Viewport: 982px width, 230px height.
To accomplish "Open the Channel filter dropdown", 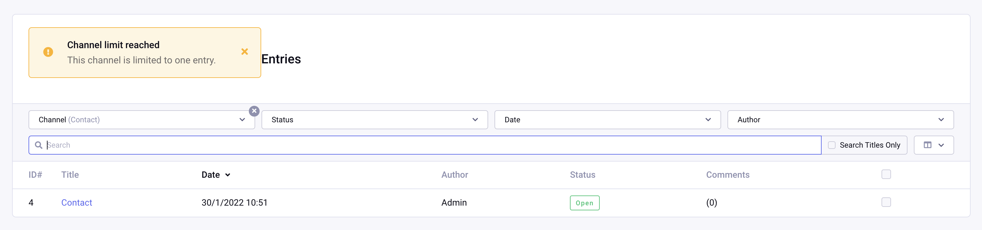I will (141, 120).
